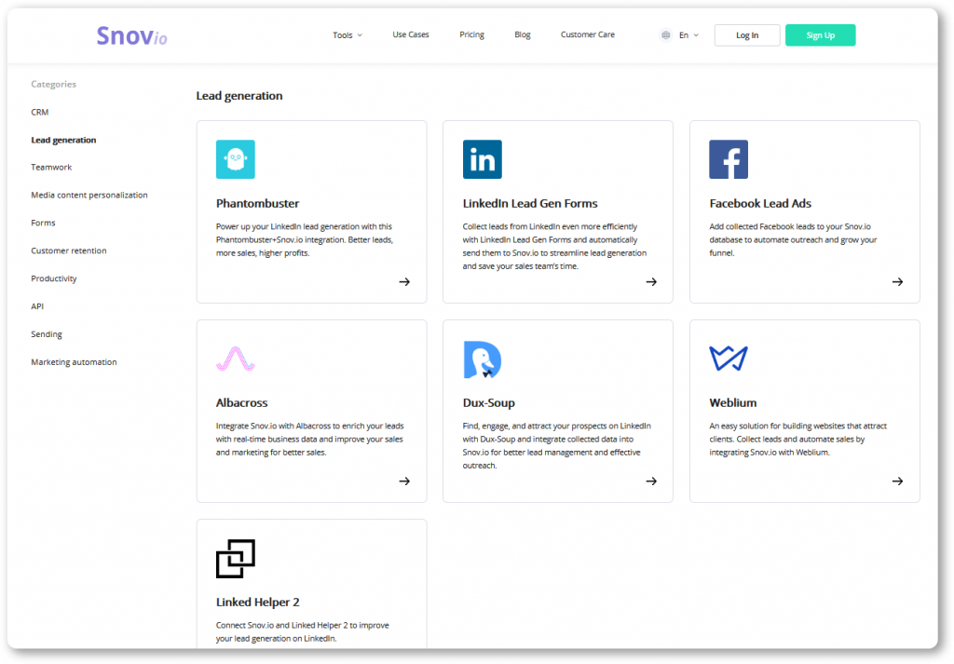Go to Use Cases page
The image size is (954, 664).
coord(411,34)
